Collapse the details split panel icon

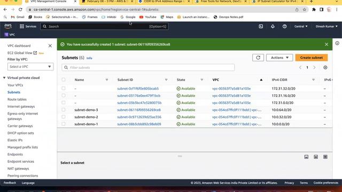tap(306, 157)
